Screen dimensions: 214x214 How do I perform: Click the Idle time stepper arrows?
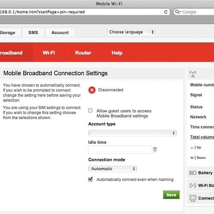(x=155, y=150)
